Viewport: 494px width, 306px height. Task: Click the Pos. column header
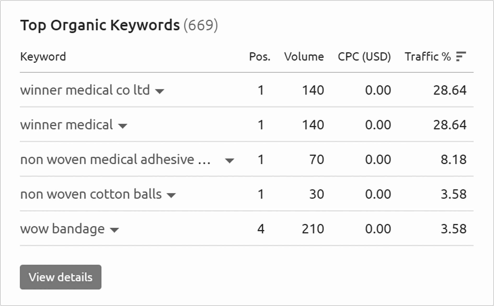(x=260, y=57)
